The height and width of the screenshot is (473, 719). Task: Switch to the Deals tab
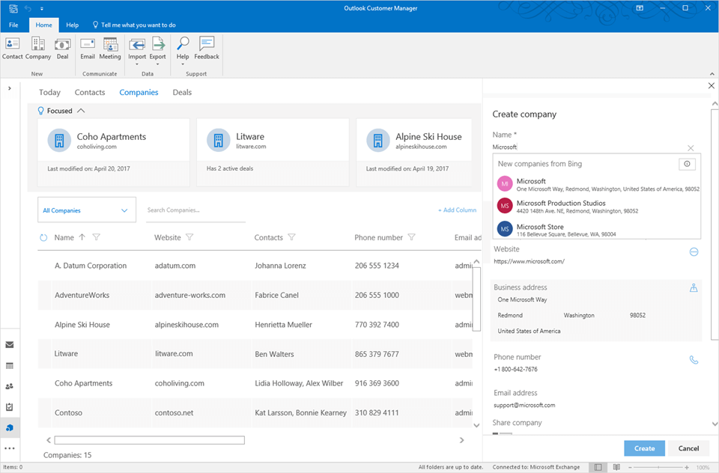[x=182, y=92]
